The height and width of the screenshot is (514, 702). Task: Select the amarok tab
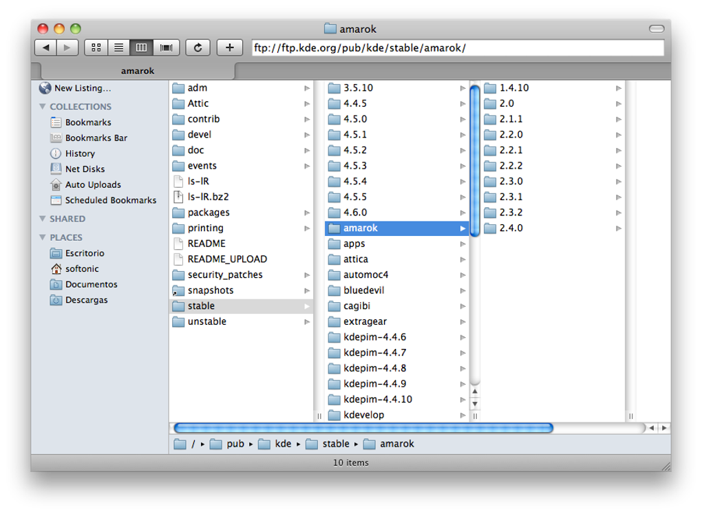click(138, 71)
